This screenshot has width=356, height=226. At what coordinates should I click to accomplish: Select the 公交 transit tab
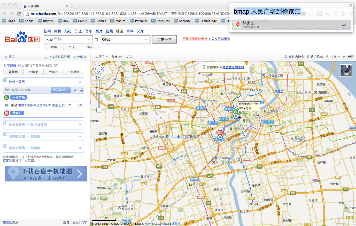[72, 47]
